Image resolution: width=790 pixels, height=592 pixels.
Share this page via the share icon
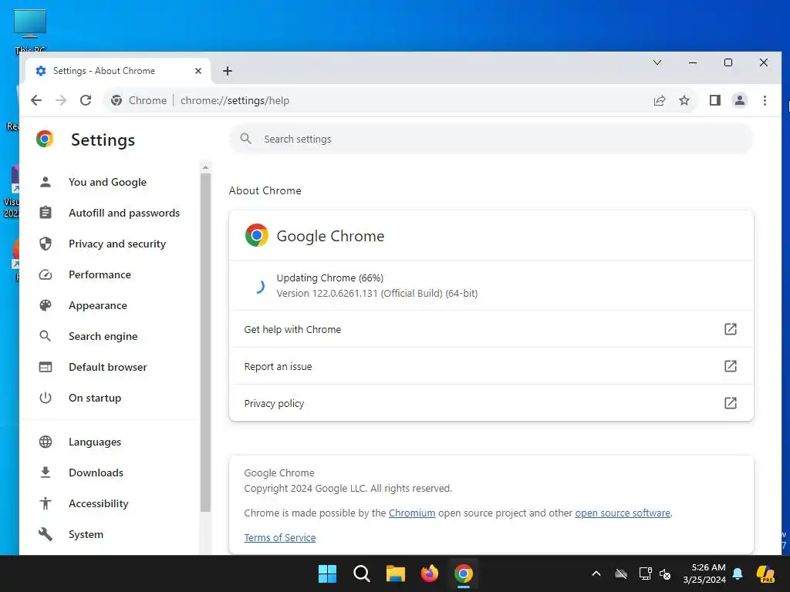tap(660, 101)
